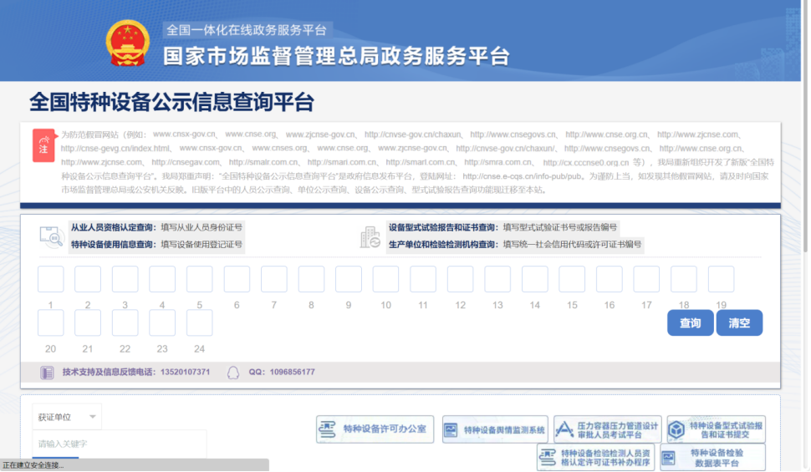The image size is (811, 472).
Task: Click the 生产单位和检验检测机构查询 label
Action: (x=444, y=245)
